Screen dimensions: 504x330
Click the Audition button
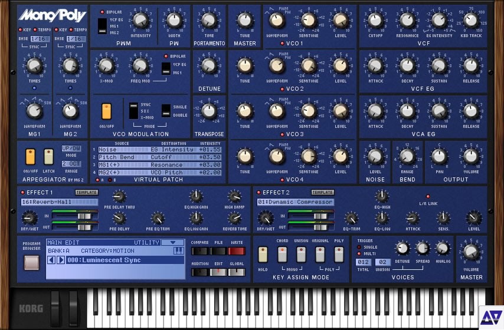[199, 272]
